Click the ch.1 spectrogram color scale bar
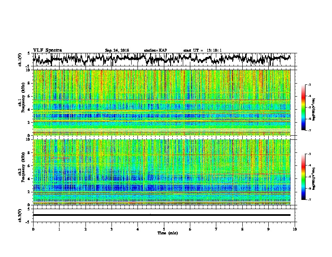332x257 pixels. (303, 108)
